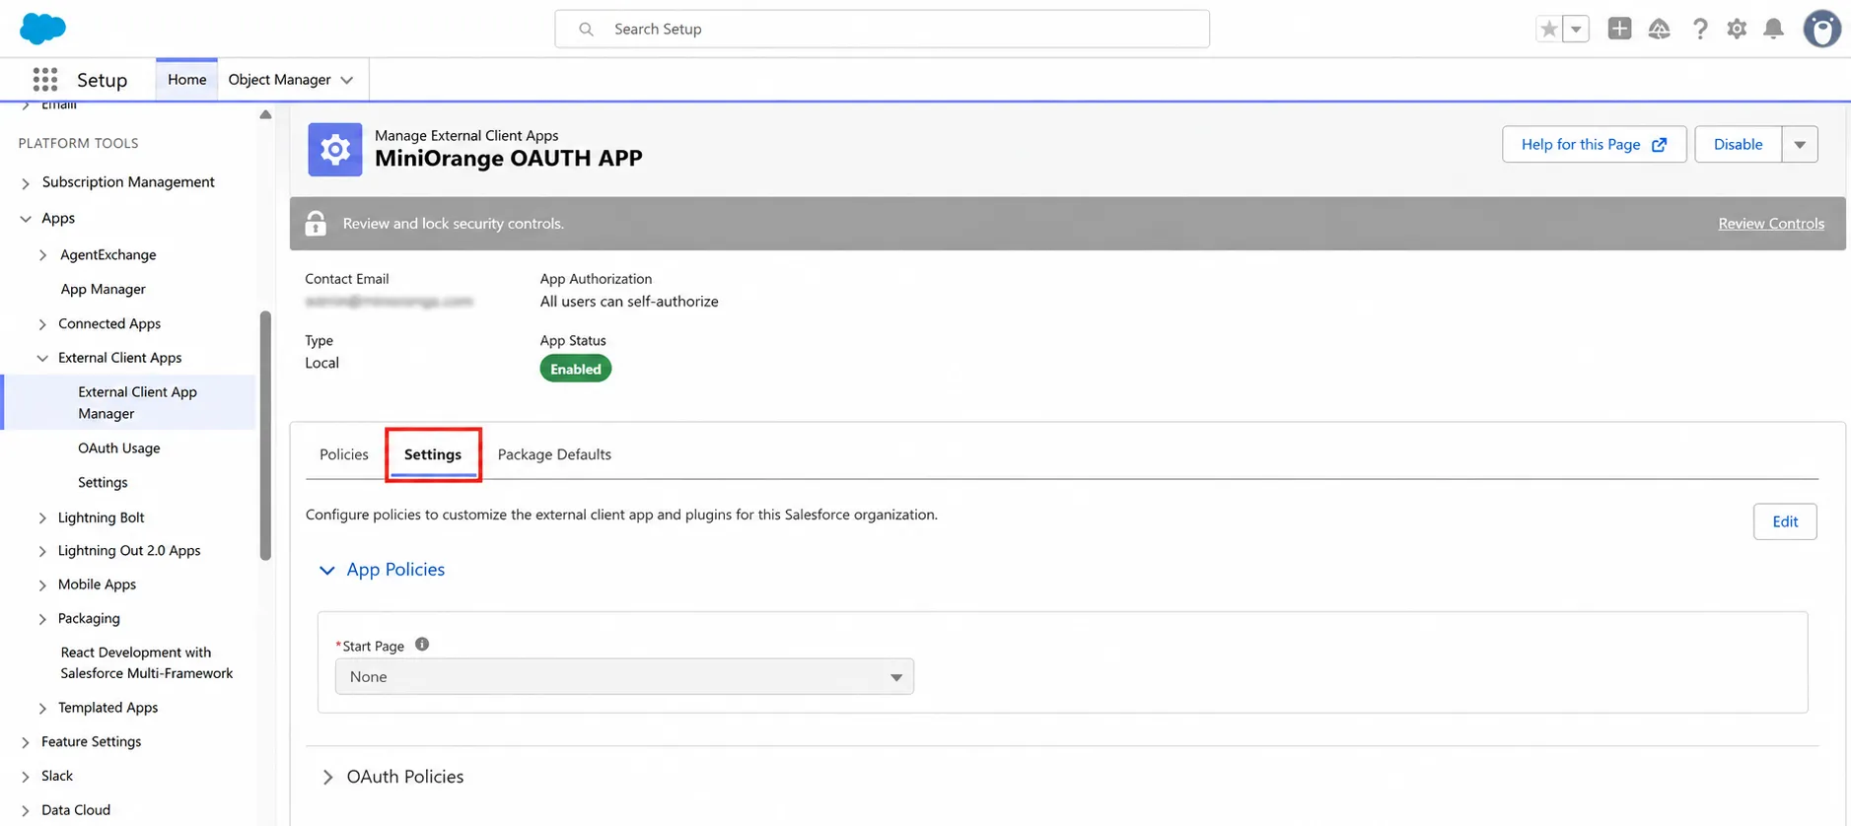Switch to the Home tab
The height and width of the screenshot is (826, 1851).
coord(186,79)
